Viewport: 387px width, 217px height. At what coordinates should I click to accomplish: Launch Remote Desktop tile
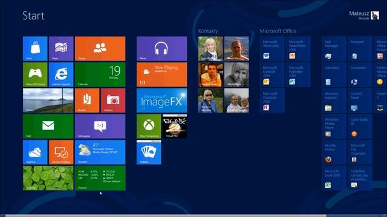61,152
